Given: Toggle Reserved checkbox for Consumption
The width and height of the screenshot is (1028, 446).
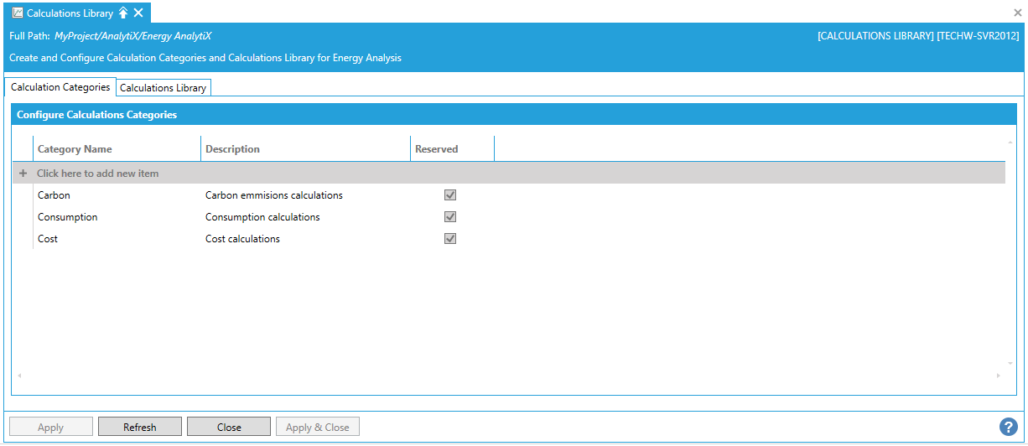Looking at the screenshot, I should [x=450, y=217].
